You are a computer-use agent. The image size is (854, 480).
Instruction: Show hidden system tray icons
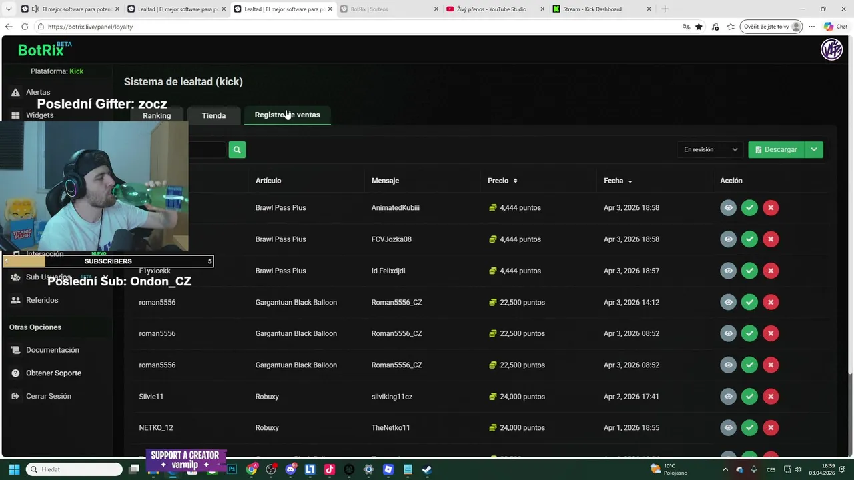click(726, 469)
